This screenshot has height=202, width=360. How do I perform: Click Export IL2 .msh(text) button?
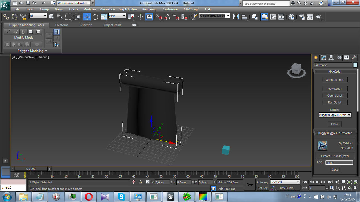click(335, 156)
